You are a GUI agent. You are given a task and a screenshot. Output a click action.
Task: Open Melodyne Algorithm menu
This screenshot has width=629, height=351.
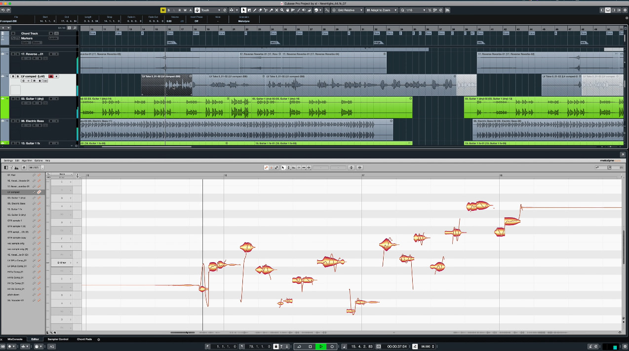[x=27, y=160]
